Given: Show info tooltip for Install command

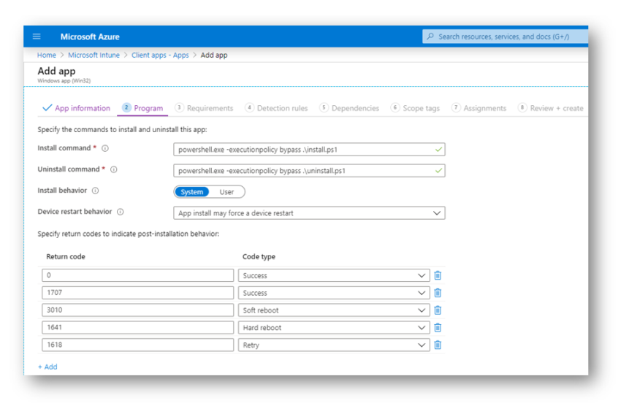Looking at the screenshot, I should pyautogui.click(x=105, y=148).
